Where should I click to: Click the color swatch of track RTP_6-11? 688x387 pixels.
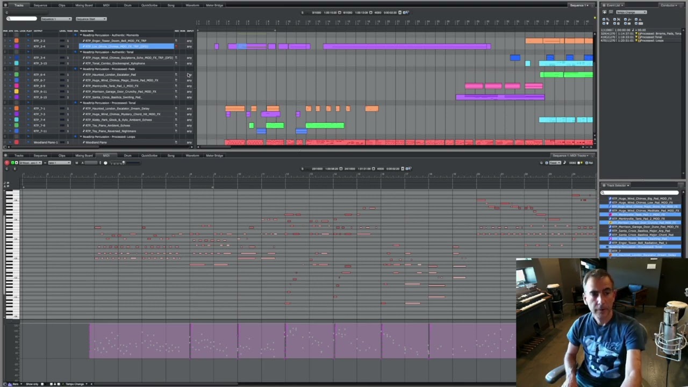[x=16, y=91]
